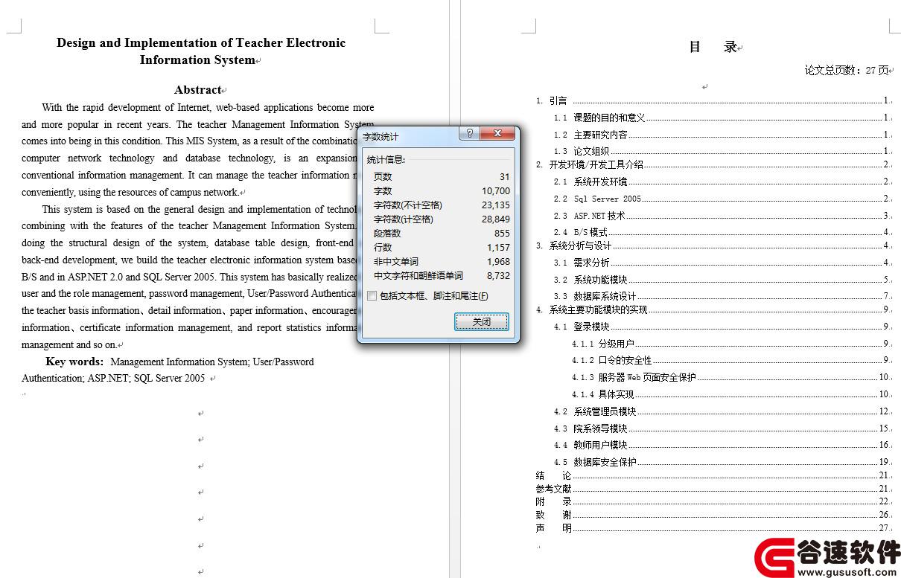Viewport: 901px width, 578px height.
Task: Open contents entry 1.3 论文组织
Action: point(721,151)
